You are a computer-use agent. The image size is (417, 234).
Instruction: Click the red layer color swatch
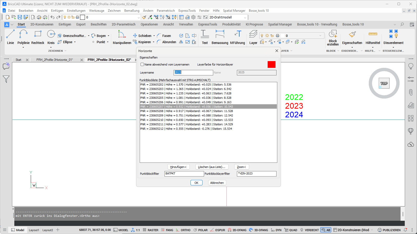click(x=271, y=64)
